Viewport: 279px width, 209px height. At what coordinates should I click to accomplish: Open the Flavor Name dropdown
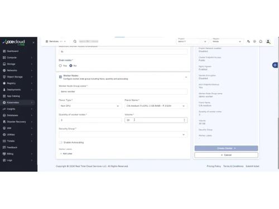tap(156, 106)
